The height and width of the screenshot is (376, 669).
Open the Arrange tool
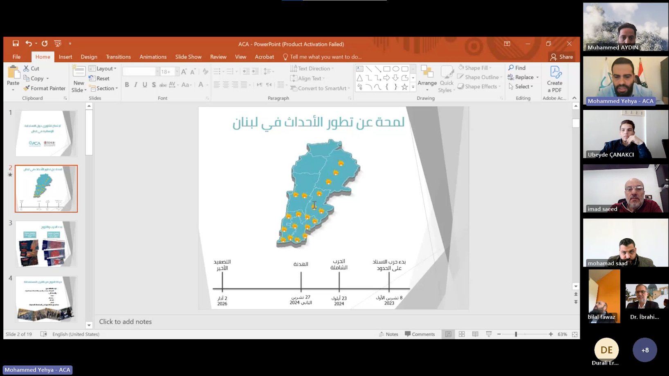[427, 78]
